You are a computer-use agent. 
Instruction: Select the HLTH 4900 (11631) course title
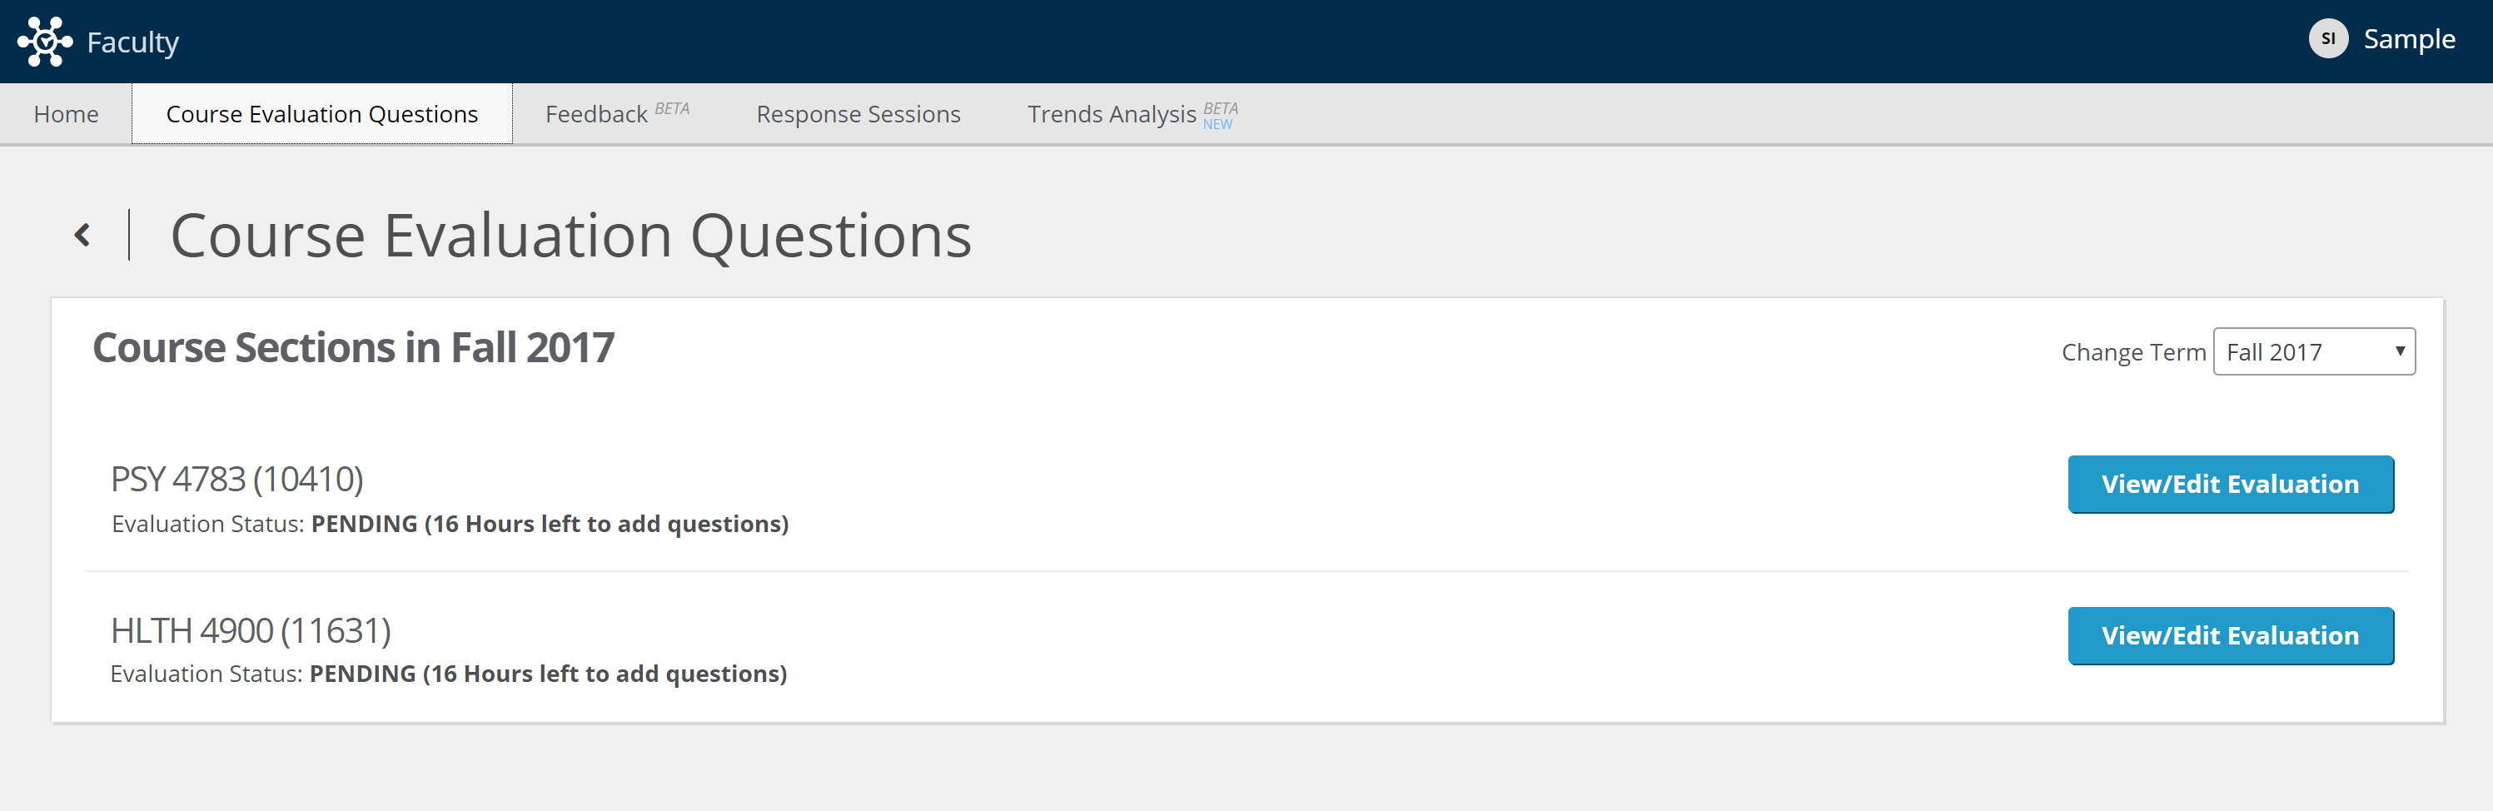(x=251, y=631)
